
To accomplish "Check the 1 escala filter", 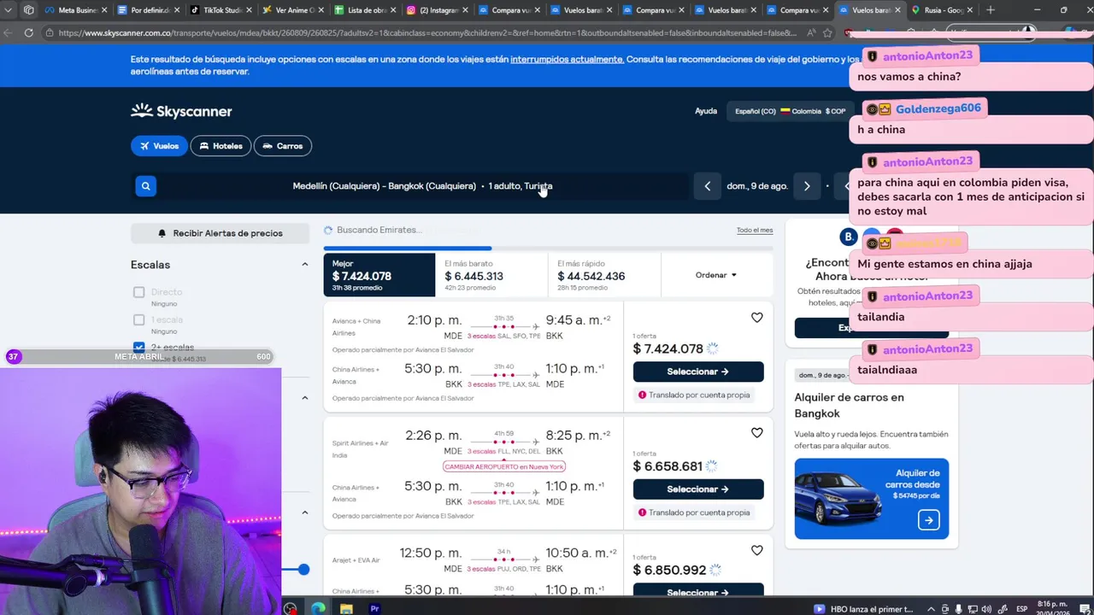I will (x=138, y=319).
